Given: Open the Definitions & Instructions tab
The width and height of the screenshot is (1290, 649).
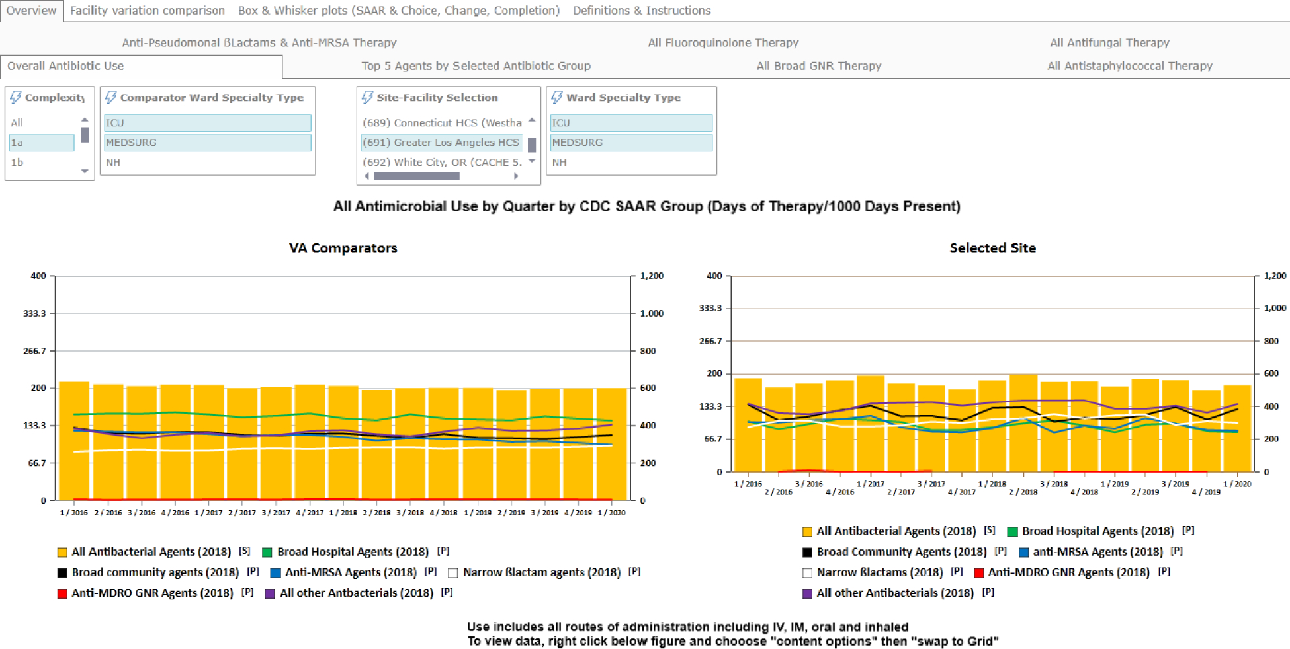Looking at the screenshot, I should click(642, 11).
